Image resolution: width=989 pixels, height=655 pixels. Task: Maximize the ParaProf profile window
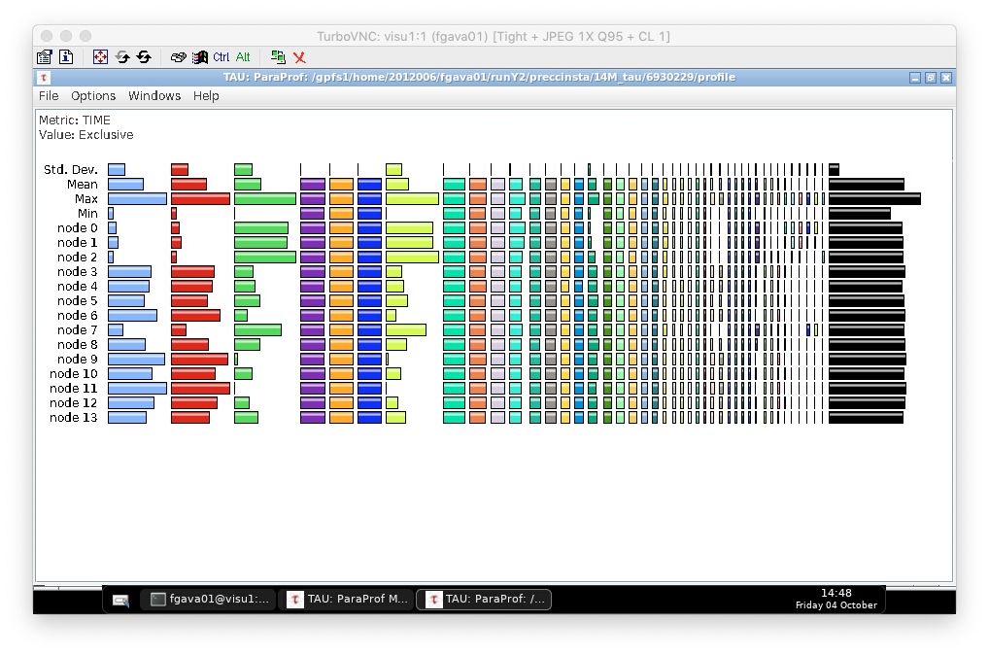tap(931, 78)
